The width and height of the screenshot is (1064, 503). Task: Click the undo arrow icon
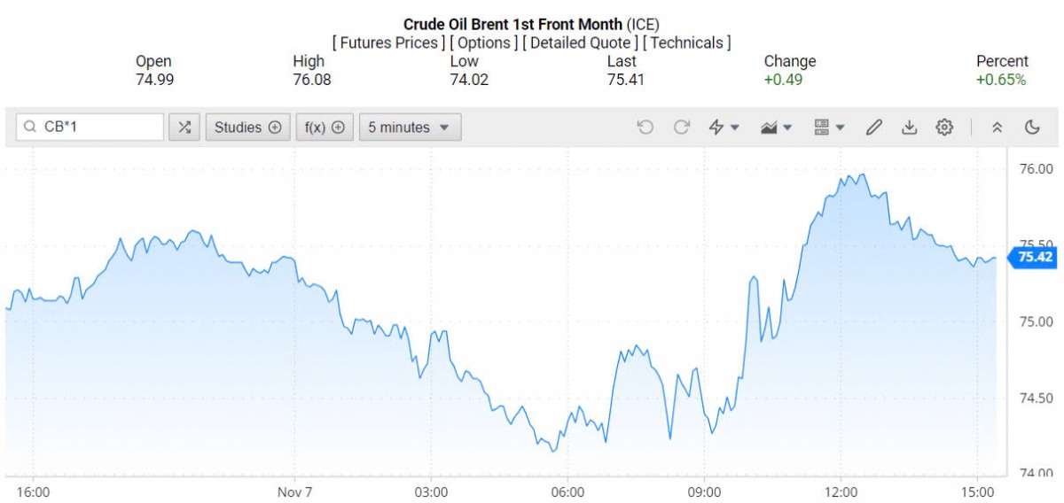645,128
